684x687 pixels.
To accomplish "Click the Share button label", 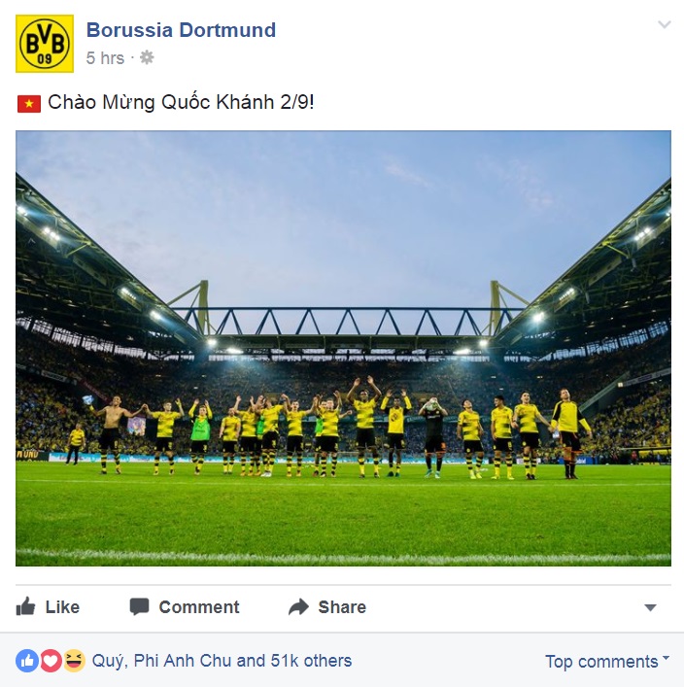I will click(x=342, y=607).
